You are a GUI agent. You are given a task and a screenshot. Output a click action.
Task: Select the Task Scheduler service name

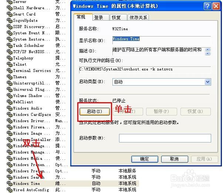point(28,45)
